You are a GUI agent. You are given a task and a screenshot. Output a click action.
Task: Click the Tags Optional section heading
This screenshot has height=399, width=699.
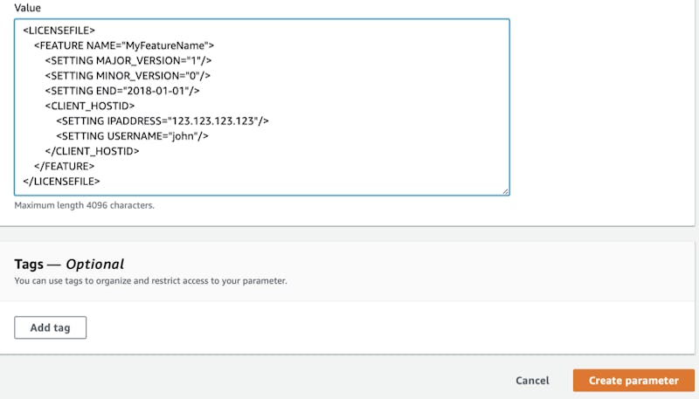[x=69, y=264]
